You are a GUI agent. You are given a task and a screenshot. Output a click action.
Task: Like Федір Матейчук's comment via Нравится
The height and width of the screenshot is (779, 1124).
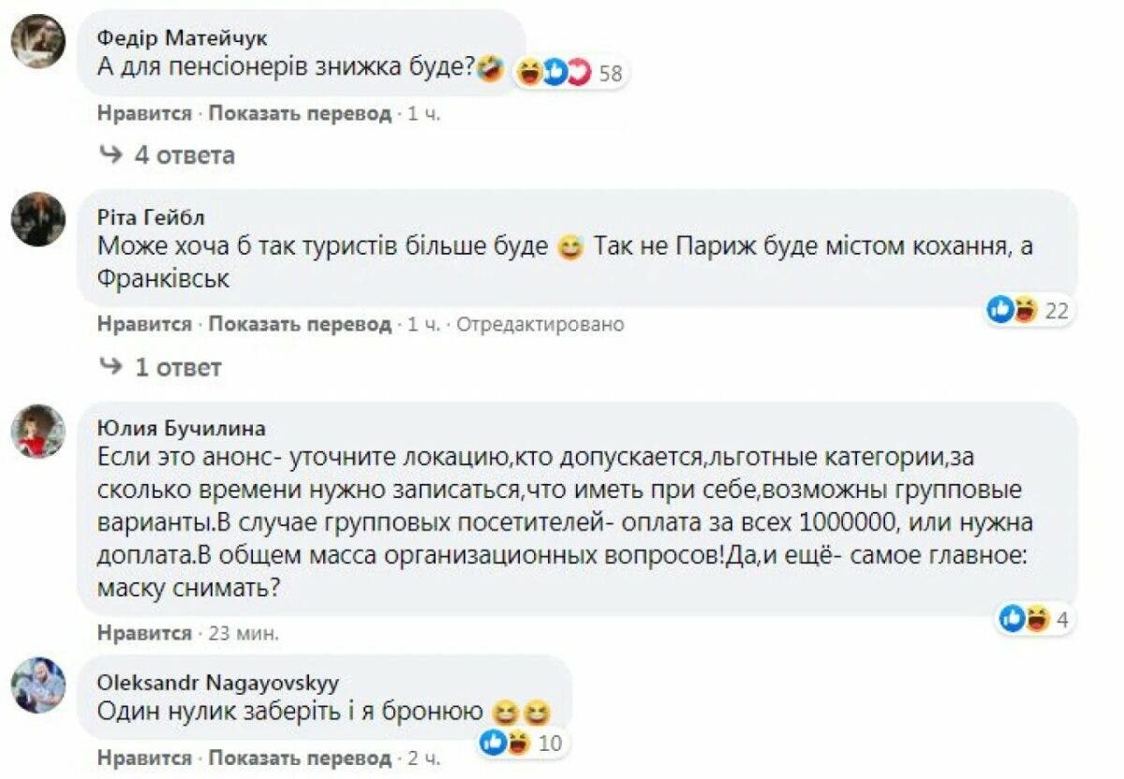(144, 113)
